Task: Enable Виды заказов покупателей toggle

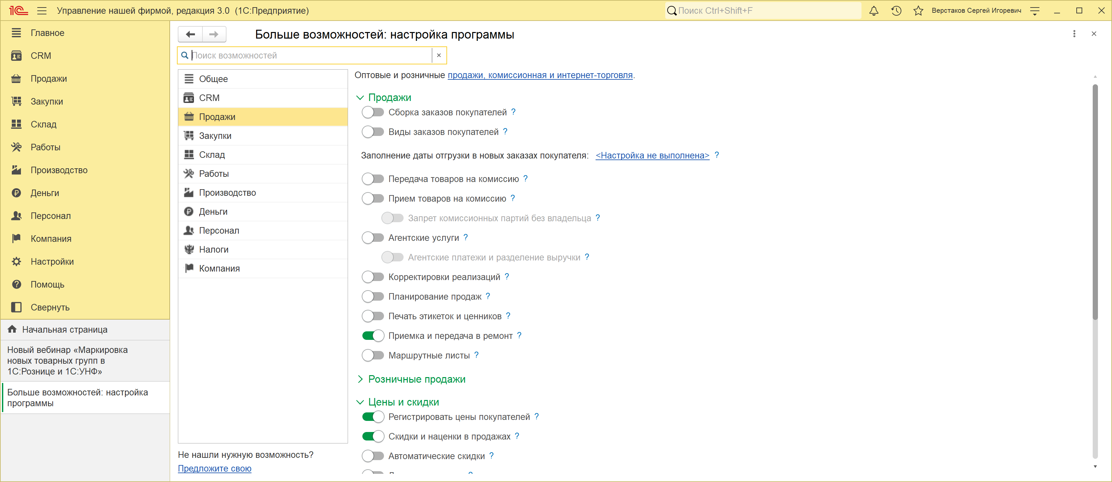Action: click(x=373, y=132)
